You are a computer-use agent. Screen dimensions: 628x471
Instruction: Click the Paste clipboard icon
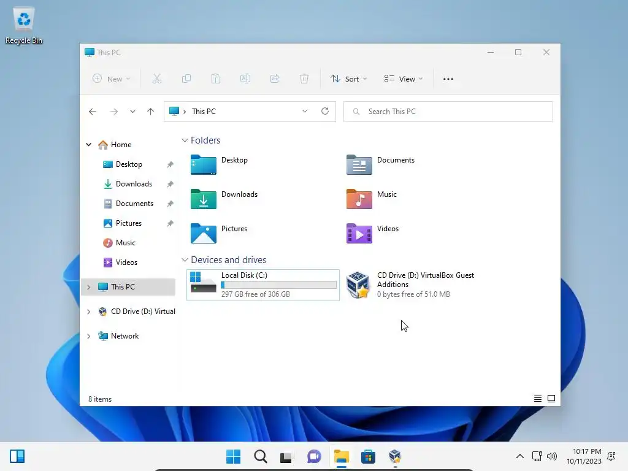pos(216,79)
